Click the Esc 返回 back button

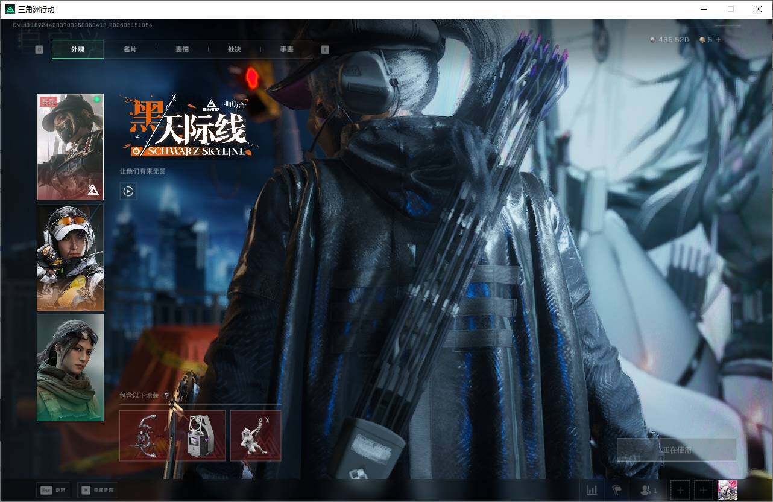tap(53, 490)
